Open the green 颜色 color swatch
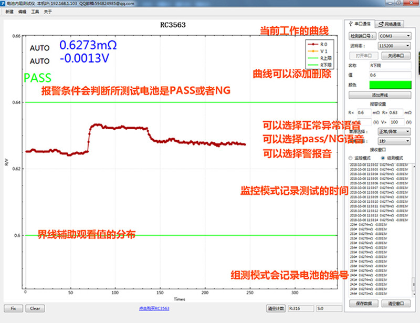The image size is (420, 323). coord(390,85)
